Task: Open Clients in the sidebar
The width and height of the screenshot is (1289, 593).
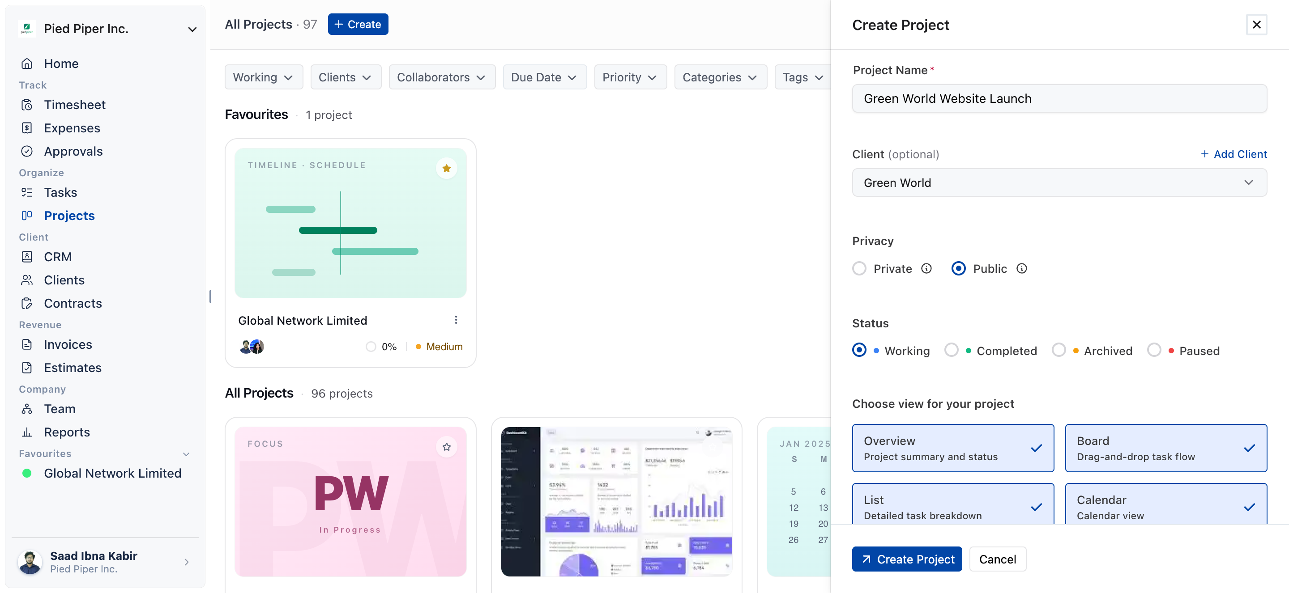Action: tap(64, 280)
